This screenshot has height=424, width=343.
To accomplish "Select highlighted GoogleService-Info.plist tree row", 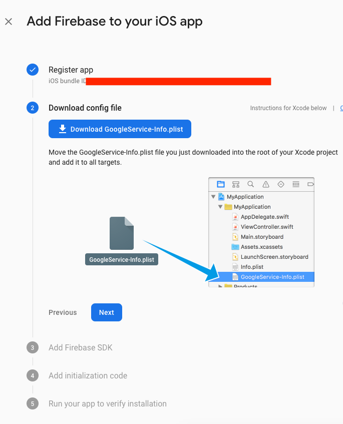I will pyautogui.click(x=261, y=277).
